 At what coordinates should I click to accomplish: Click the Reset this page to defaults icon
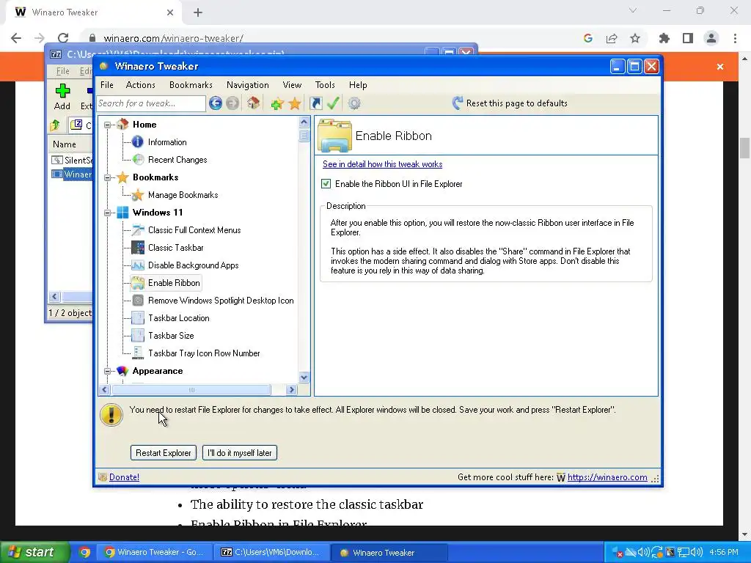(x=458, y=103)
